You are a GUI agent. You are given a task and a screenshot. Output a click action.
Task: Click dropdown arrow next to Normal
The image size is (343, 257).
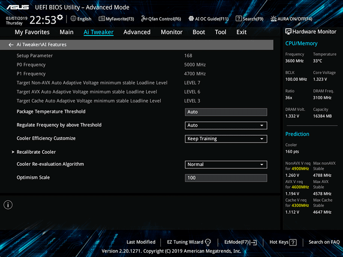[x=262, y=164]
